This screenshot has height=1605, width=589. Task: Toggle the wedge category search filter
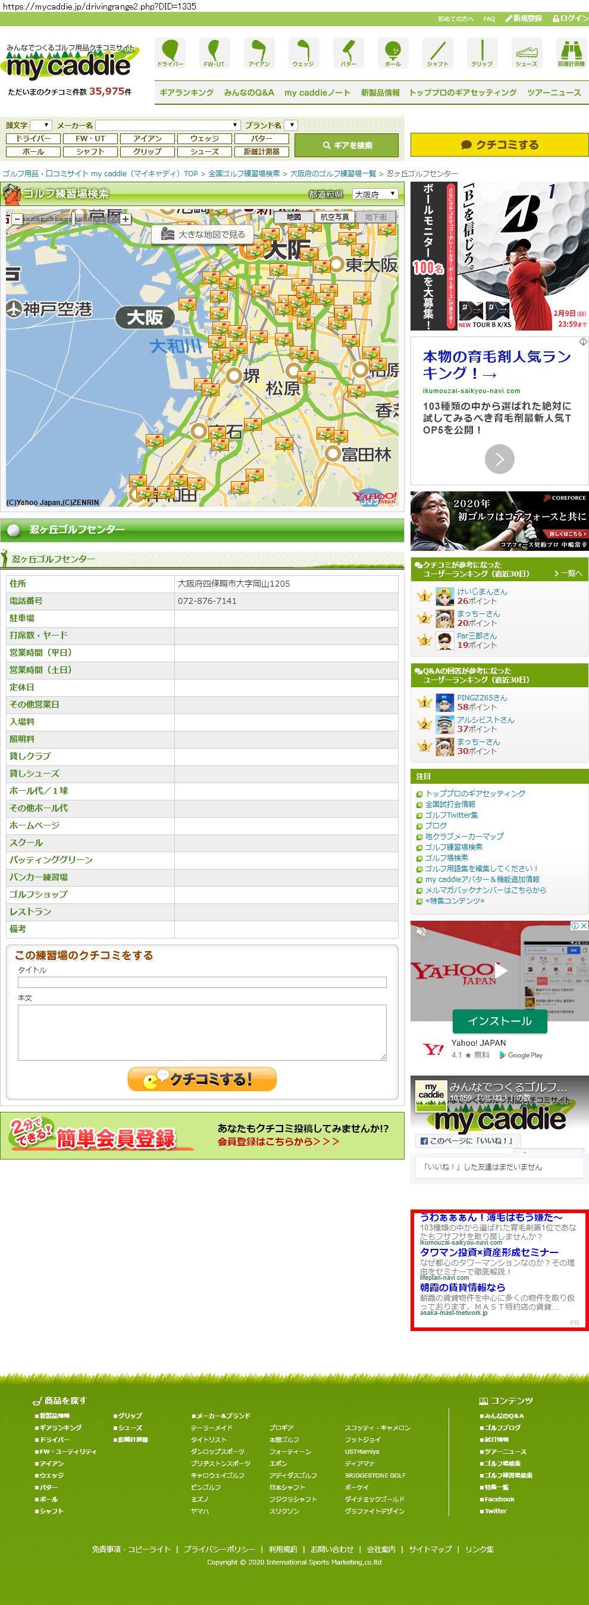coord(204,139)
